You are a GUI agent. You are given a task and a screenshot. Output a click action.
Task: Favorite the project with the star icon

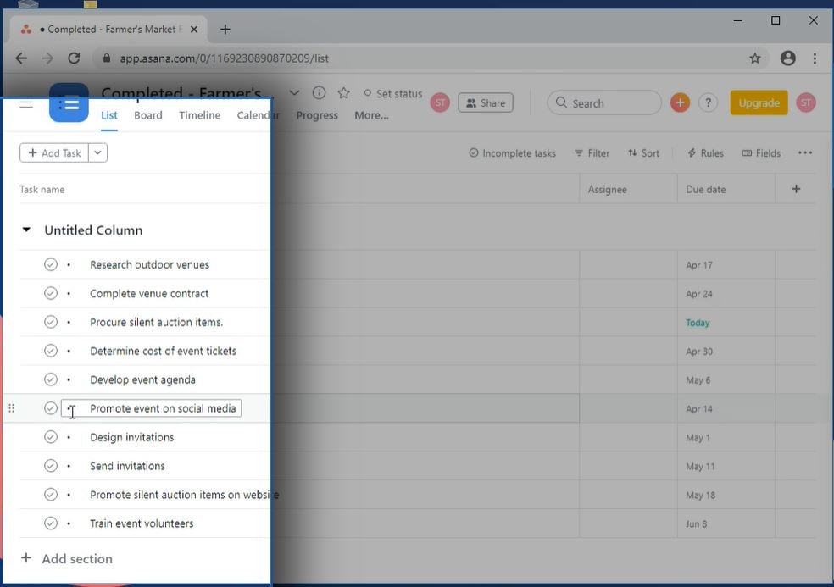point(343,93)
